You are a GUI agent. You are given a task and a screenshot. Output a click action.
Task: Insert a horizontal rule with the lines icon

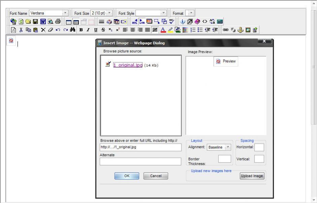[102, 21]
